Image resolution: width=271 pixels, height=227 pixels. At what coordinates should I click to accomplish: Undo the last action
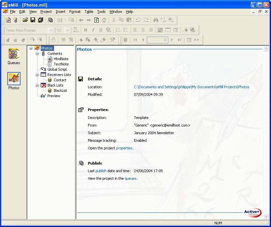pyautogui.click(x=138, y=20)
